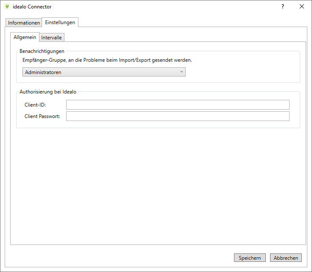Open the Allgemein sub-tab
Screen dimensions: 312x272
click(x=25, y=37)
